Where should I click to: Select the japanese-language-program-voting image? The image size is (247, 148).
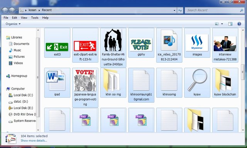pyautogui.click(x=85, y=80)
